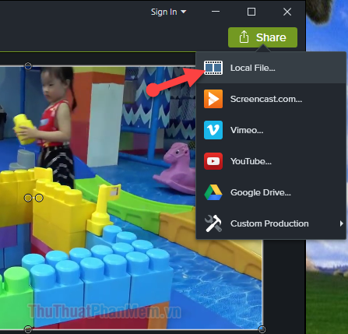This screenshot has width=348, height=334.
Task: Click the Google Drive triangle icon
Action: coord(213,192)
